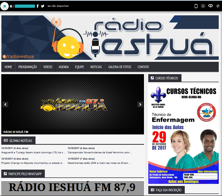Image resolution: width=222 pixels, height=196 pixels.
Task: Read the Araguanã e Turiaçu news article
Action: [33, 152]
